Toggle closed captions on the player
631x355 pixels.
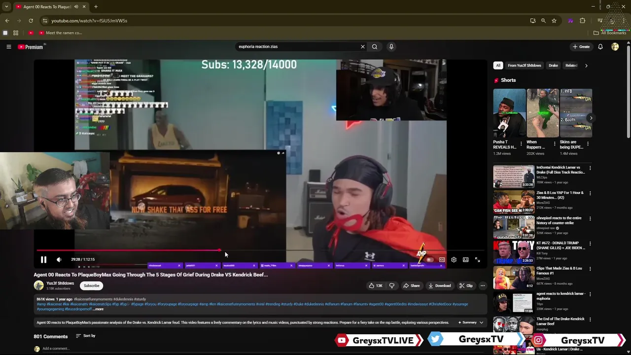coord(442,259)
